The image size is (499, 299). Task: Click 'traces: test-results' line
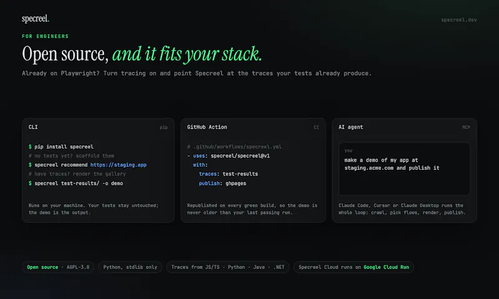[228, 174]
